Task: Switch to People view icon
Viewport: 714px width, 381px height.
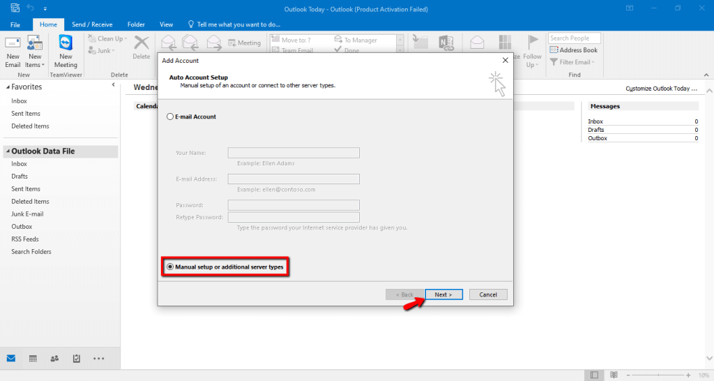Action: pos(54,359)
